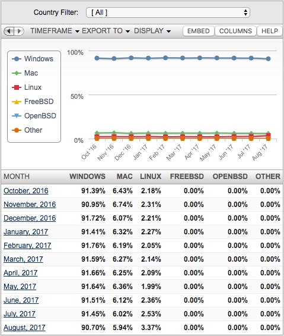Open the August, 2017 link
Screen dimensions: 284x336
coord(24,328)
